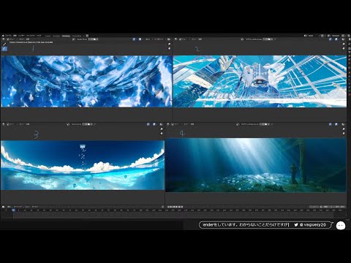Click the zoom magnifier in image editor 2
This screenshot has width=351, height=263.
click(x=344, y=45)
